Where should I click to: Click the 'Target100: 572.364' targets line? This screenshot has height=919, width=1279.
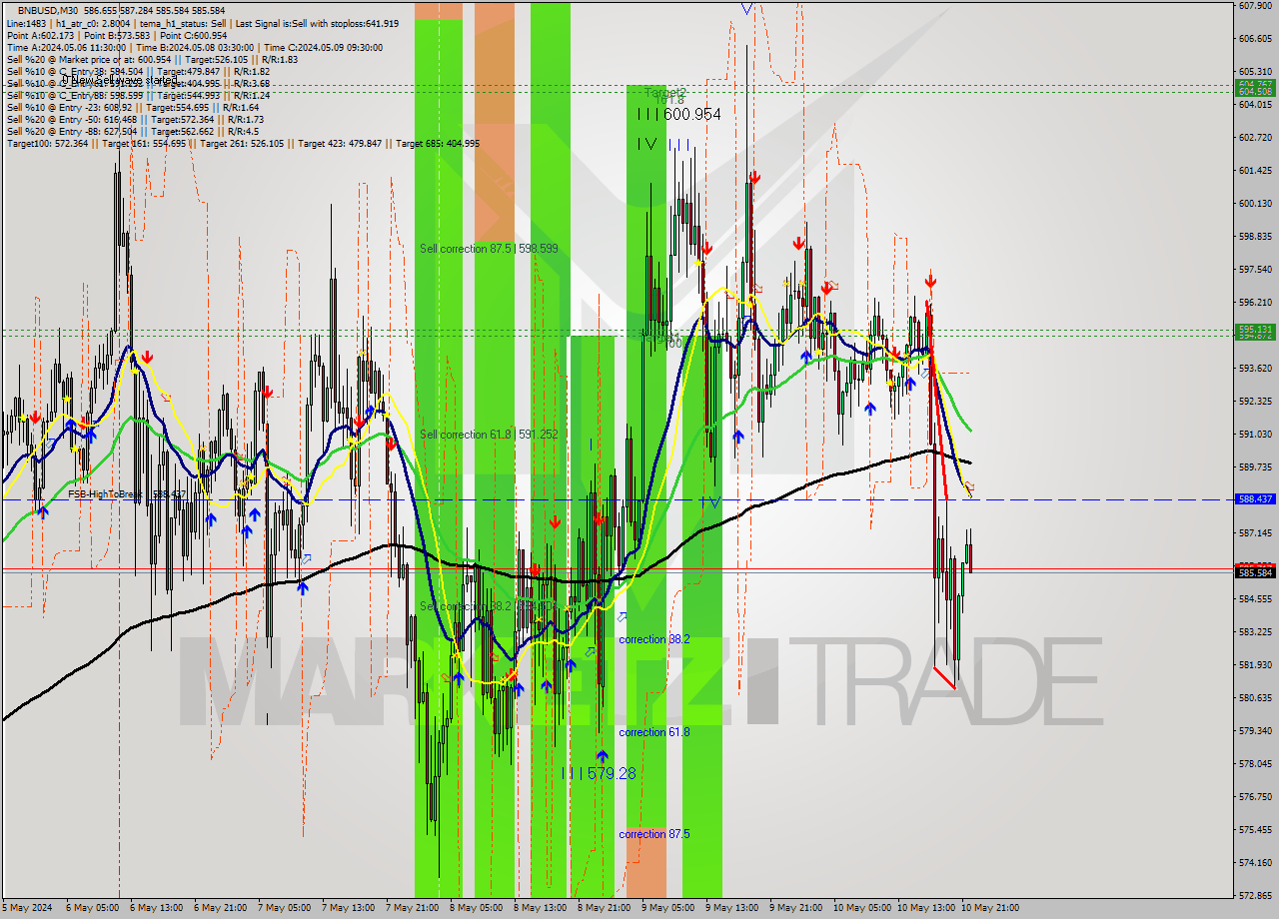coord(243,144)
